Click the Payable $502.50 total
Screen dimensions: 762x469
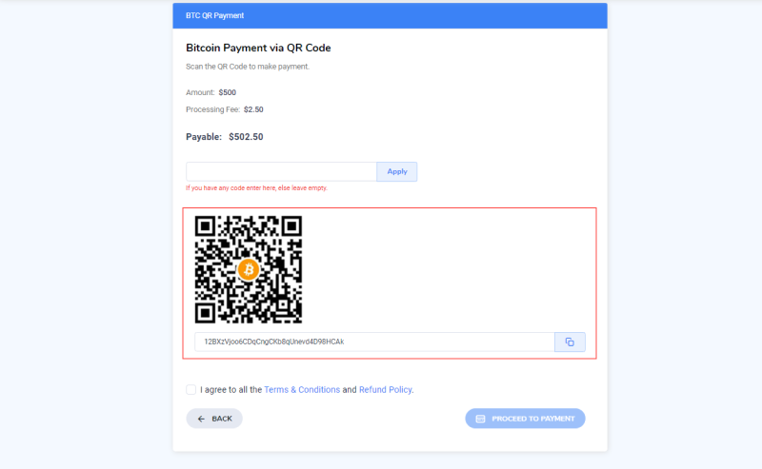pos(225,137)
